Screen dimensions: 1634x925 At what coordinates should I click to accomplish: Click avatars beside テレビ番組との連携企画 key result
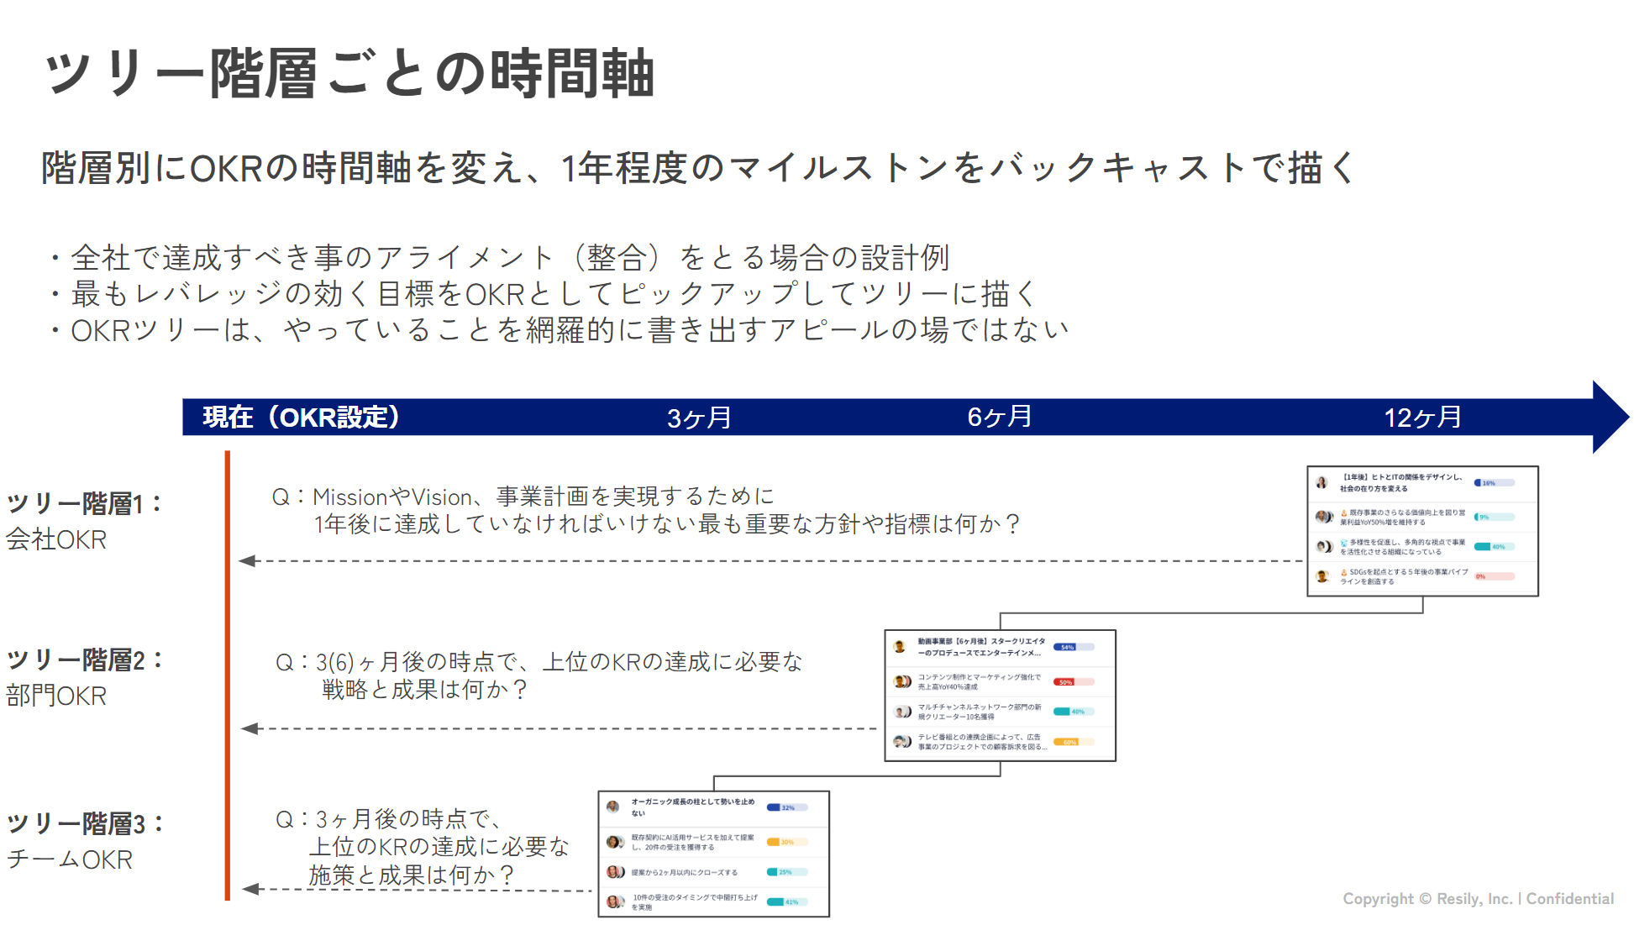[902, 742]
